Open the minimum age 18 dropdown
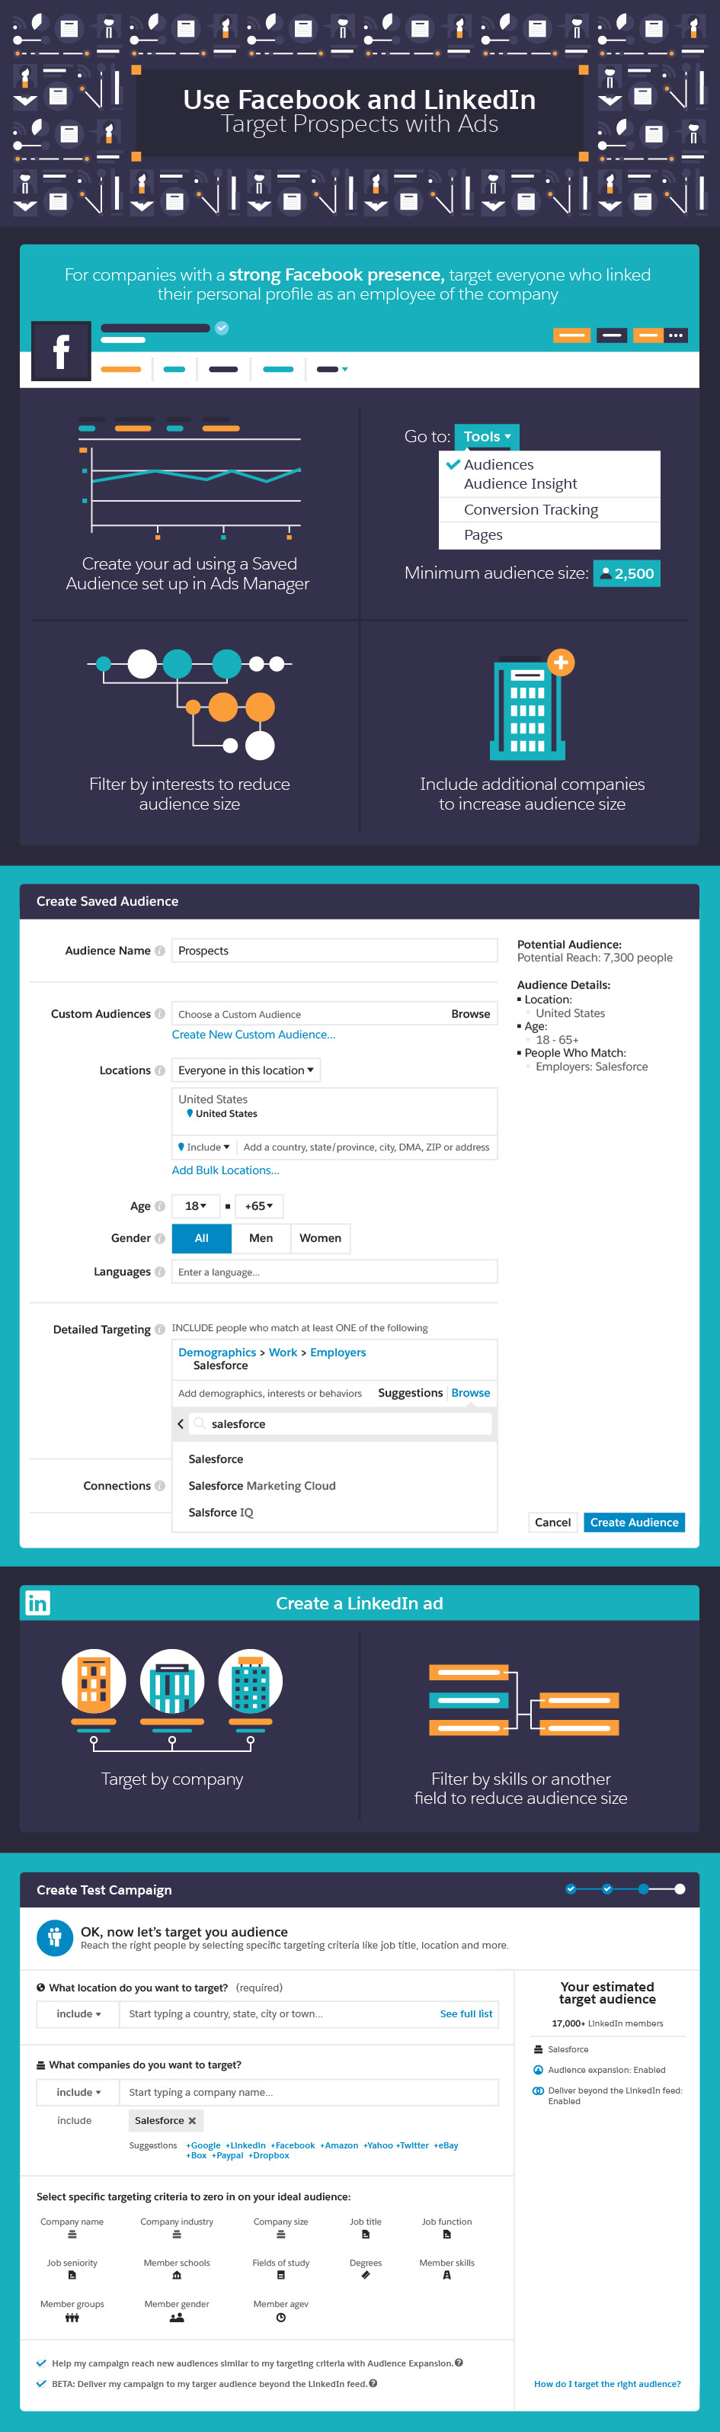 click(x=195, y=1205)
